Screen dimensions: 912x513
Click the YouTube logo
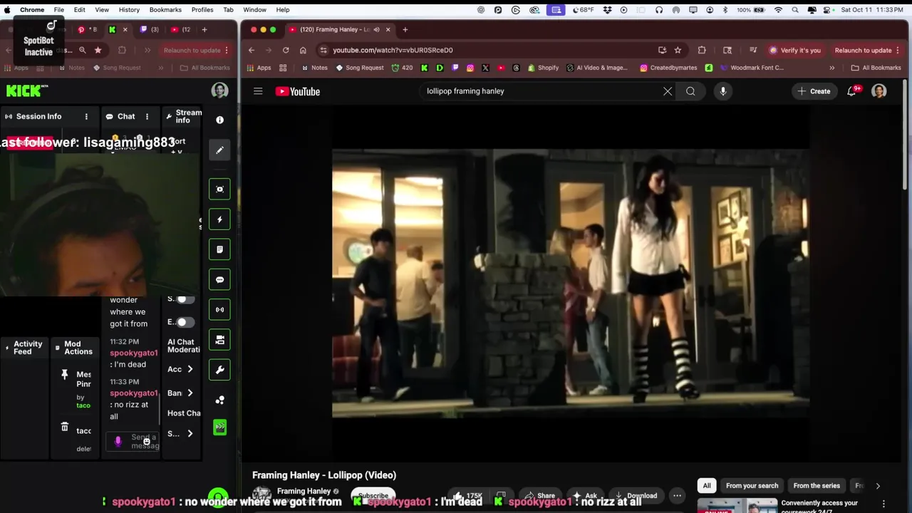(298, 91)
